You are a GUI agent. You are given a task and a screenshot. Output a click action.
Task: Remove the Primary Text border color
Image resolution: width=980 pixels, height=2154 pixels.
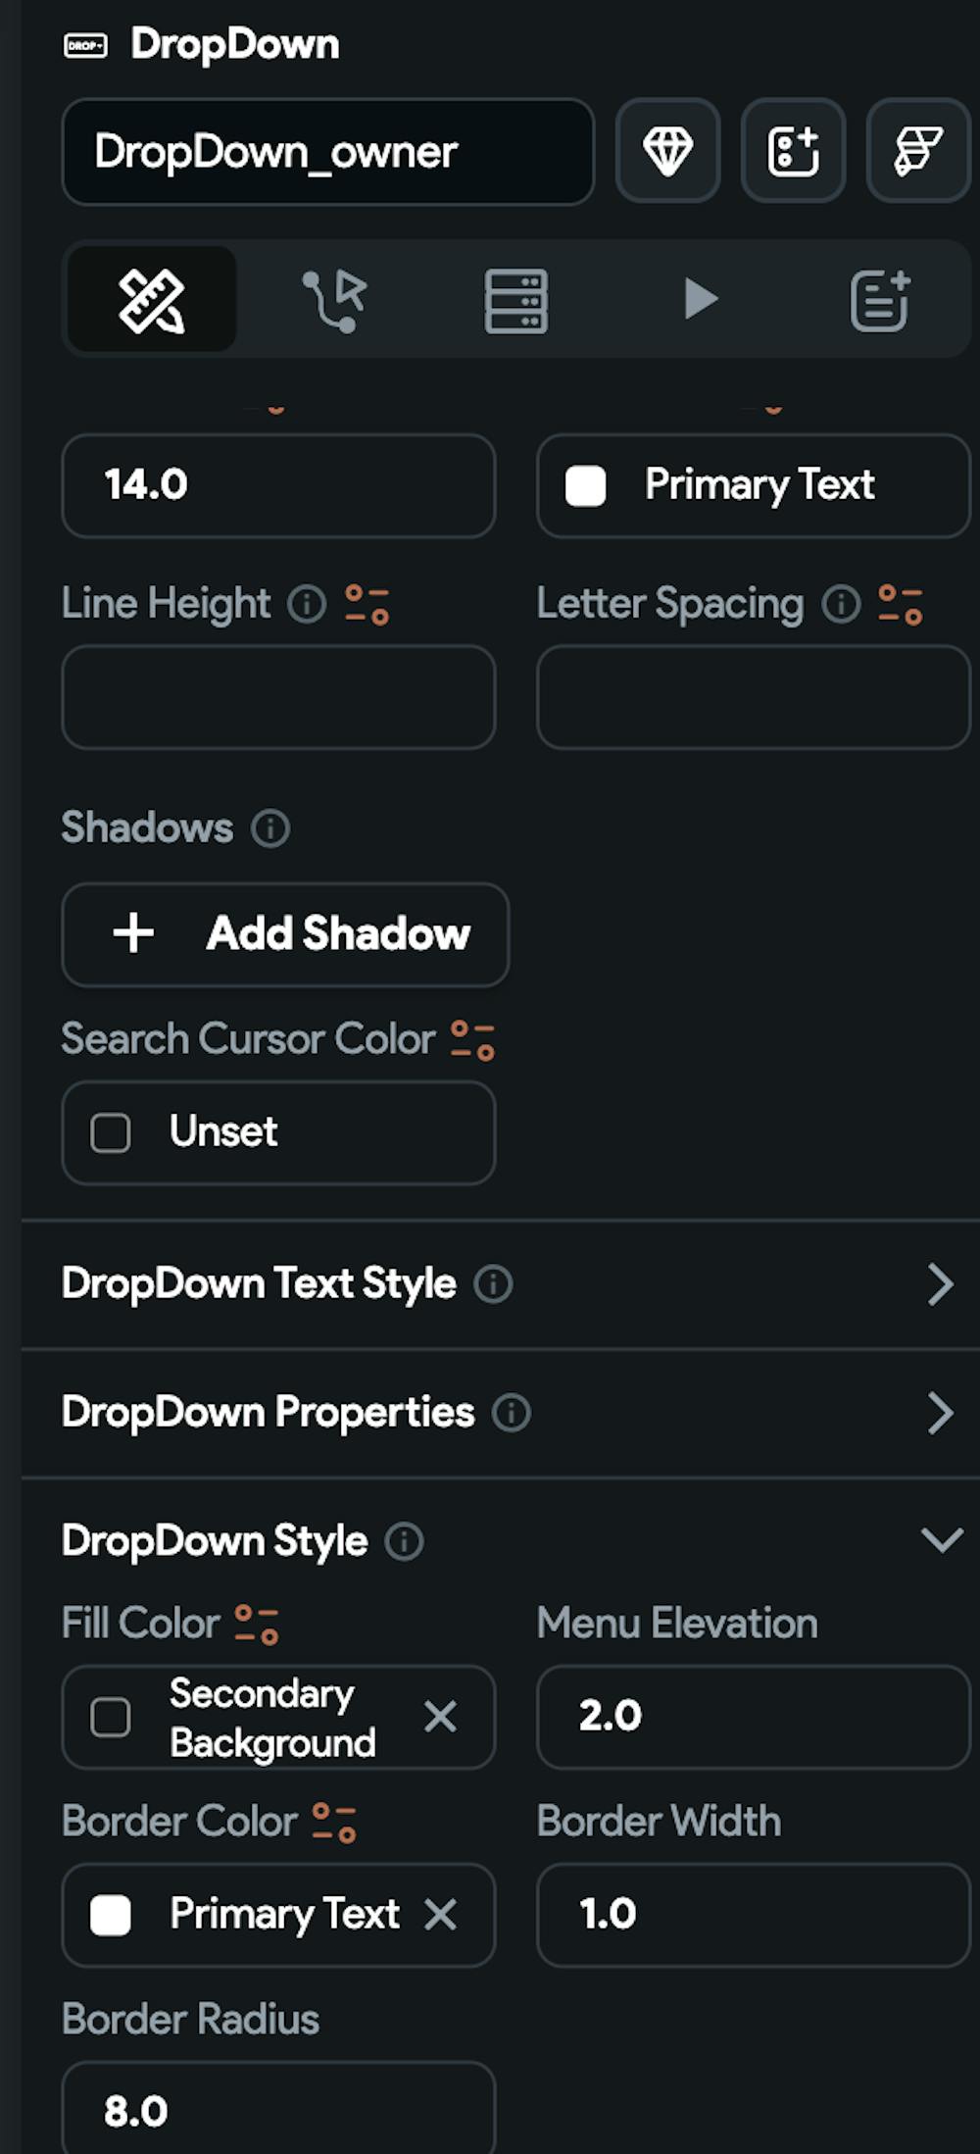[x=440, y=1914]
